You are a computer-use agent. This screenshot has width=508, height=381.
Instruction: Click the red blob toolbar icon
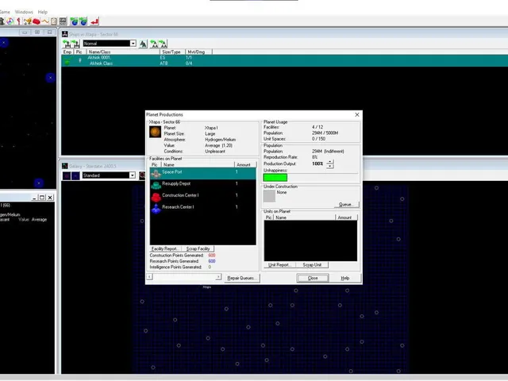tap(37, 21)
